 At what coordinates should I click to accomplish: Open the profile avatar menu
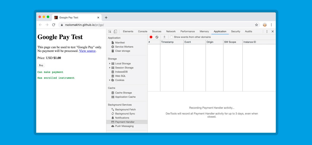265,25
